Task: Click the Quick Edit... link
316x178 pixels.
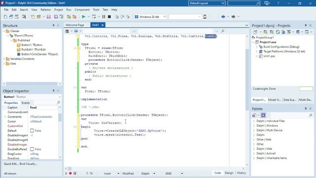Action: tap(11, 164)
